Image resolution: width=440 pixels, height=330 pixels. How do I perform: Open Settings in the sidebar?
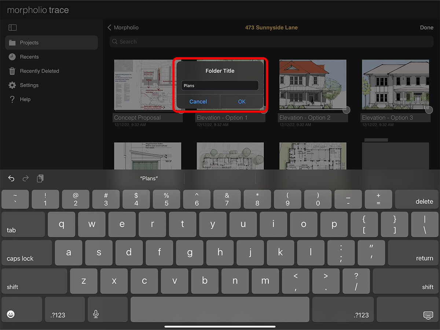(x=29, y=85)
